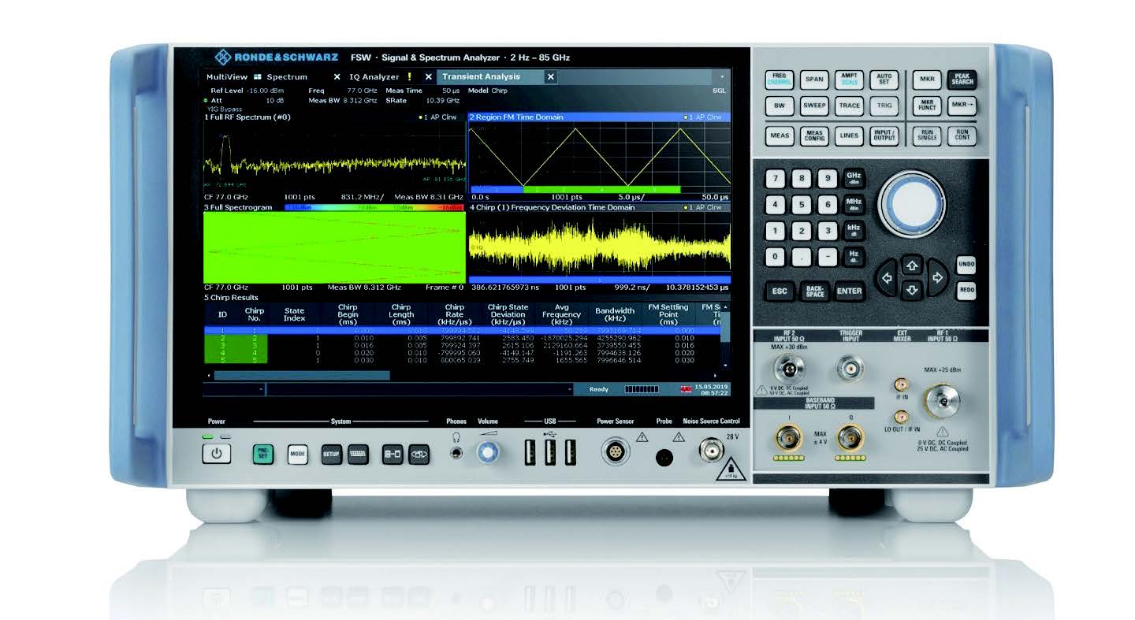Hit the ENTER key on keypad
Viewport: 1135px width, 620px height.
pos(849,291)
